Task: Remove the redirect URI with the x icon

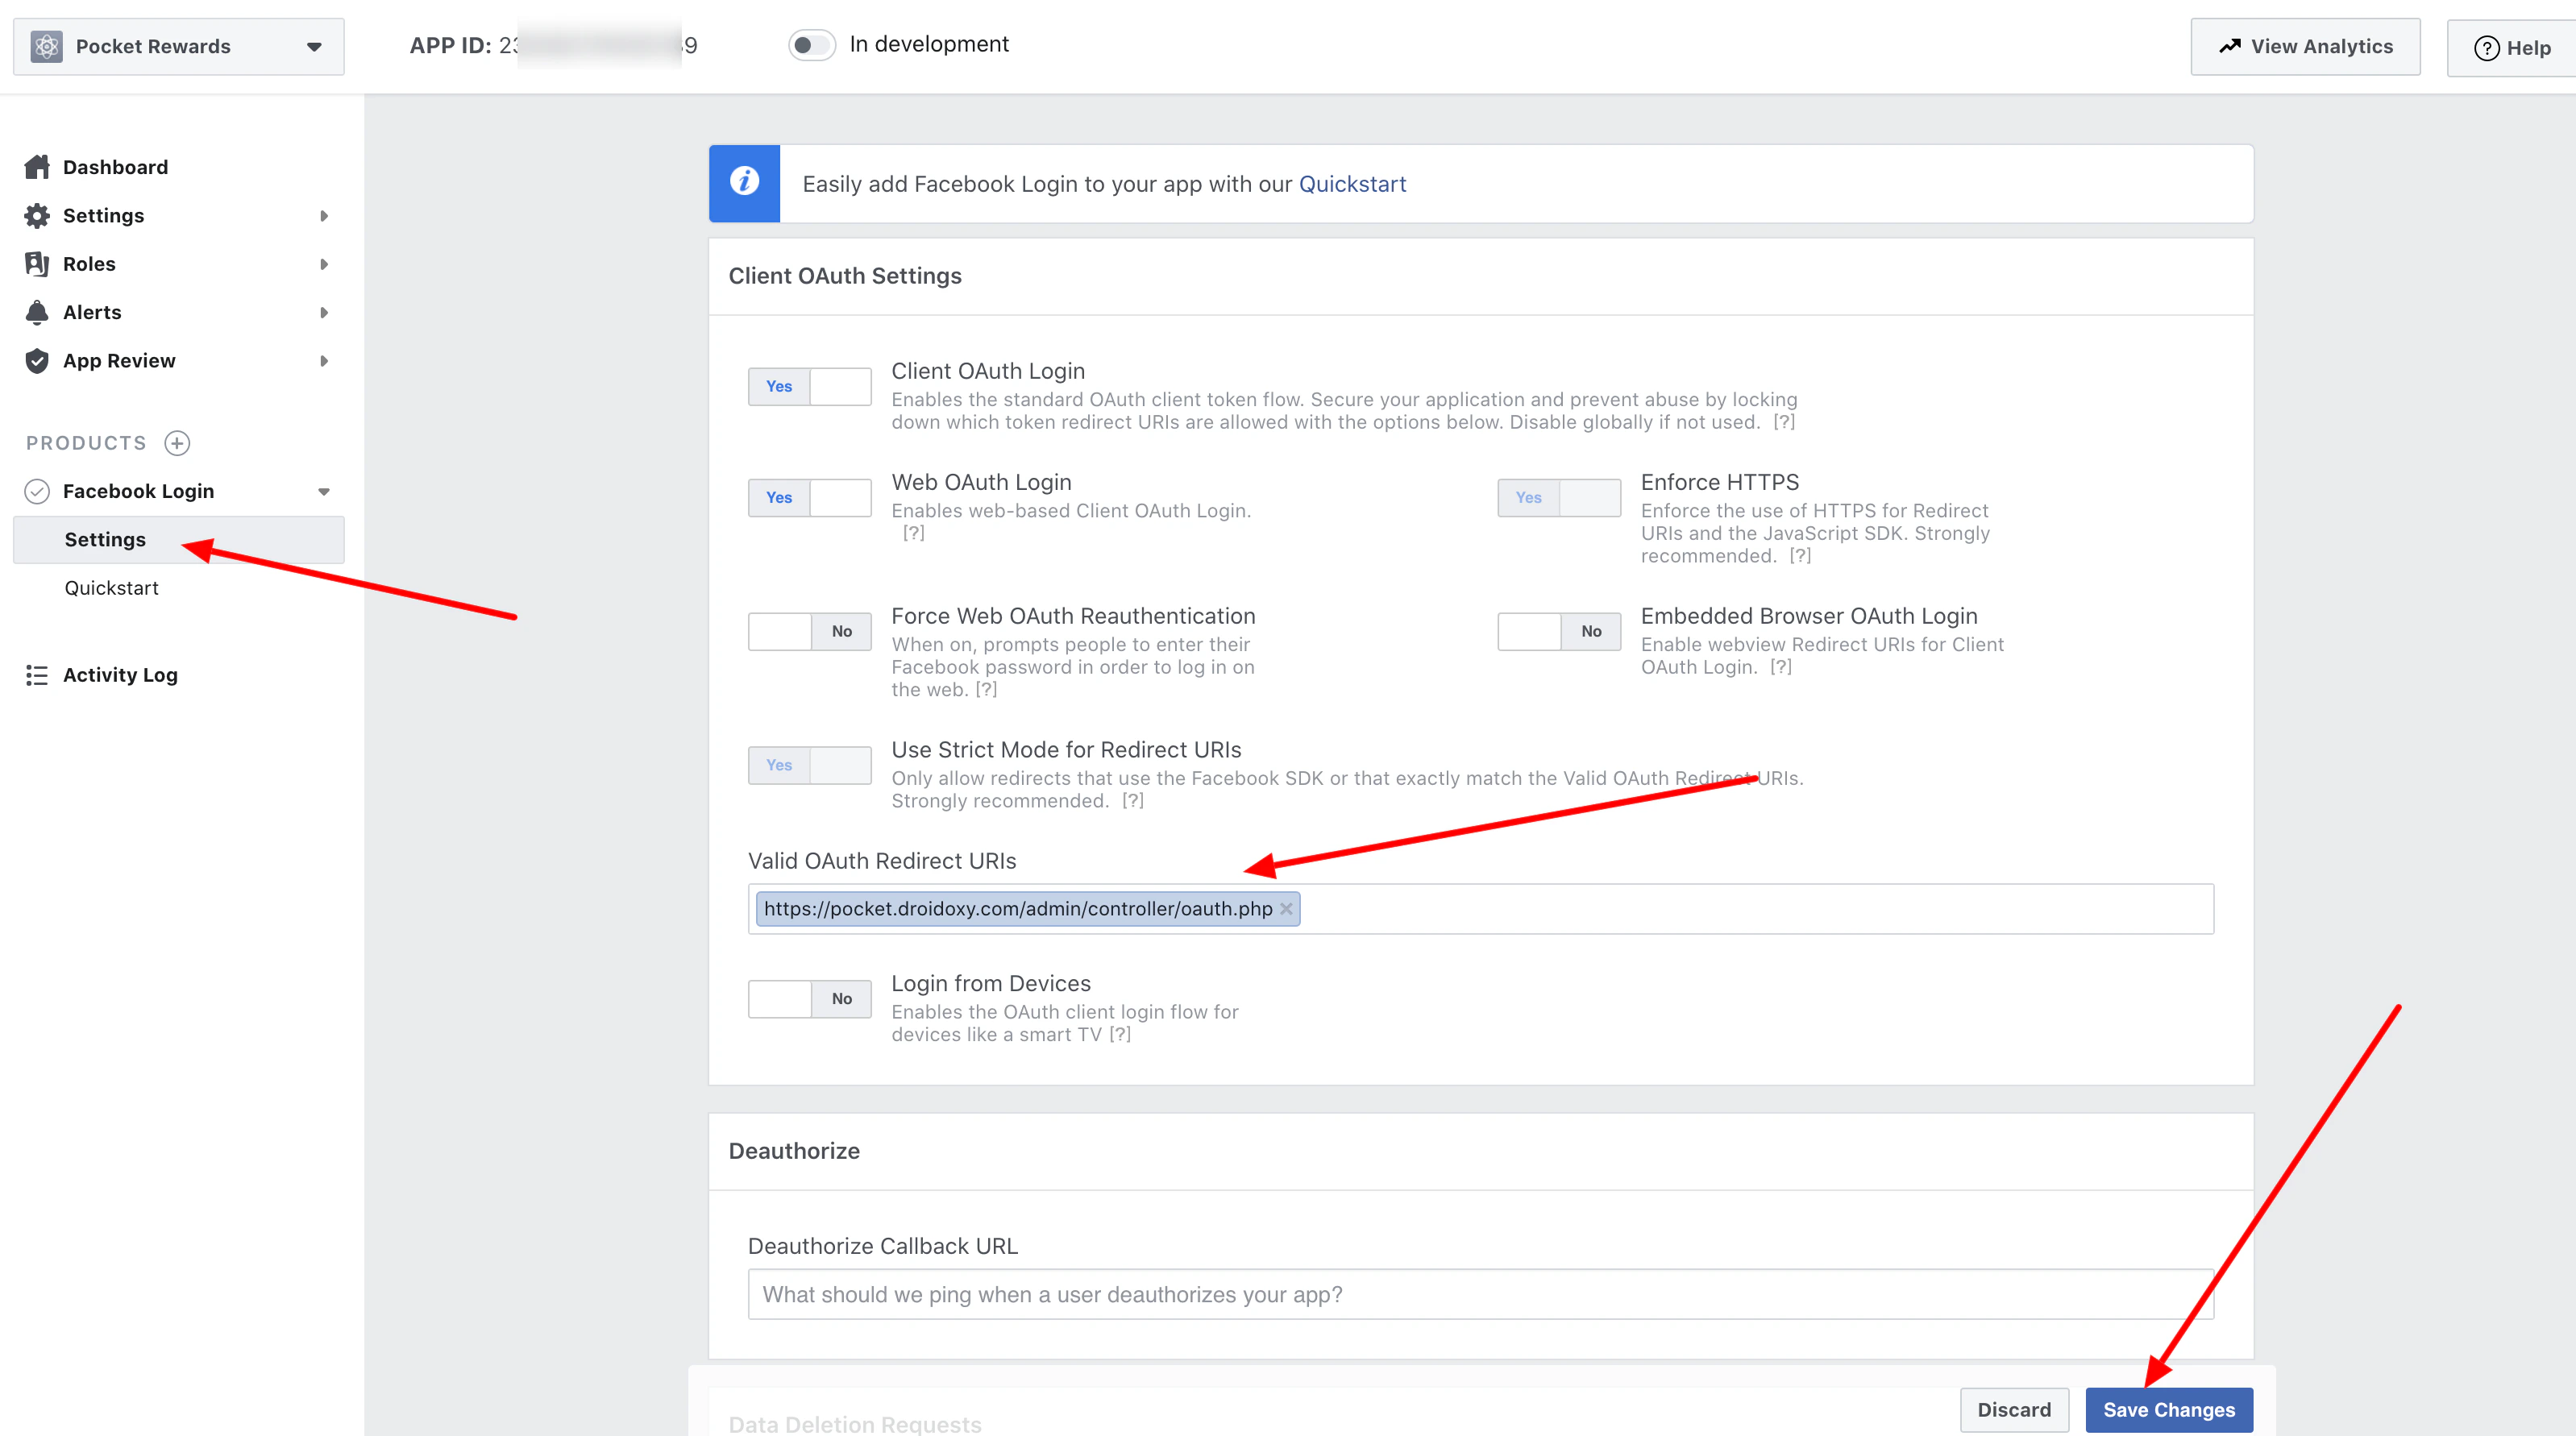Action: tap(1286, 909)
